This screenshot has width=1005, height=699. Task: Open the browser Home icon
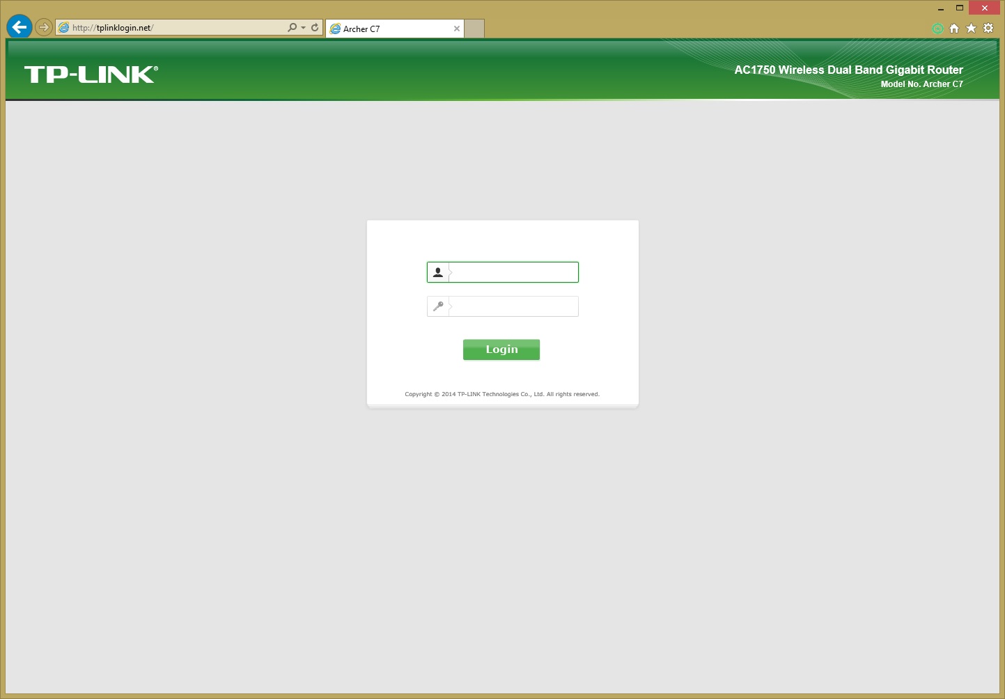click(954, 29)
